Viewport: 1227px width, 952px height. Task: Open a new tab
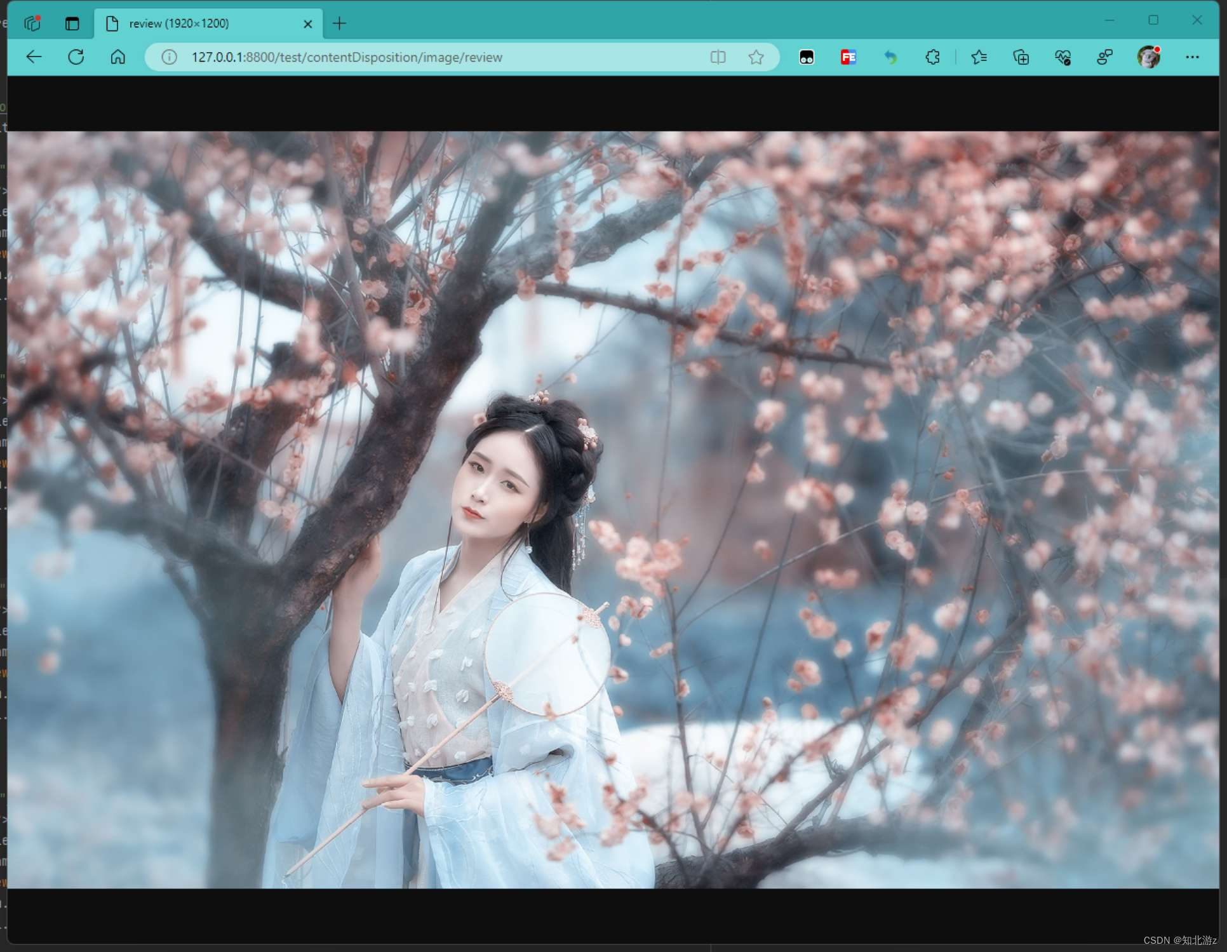coord(340,23)
